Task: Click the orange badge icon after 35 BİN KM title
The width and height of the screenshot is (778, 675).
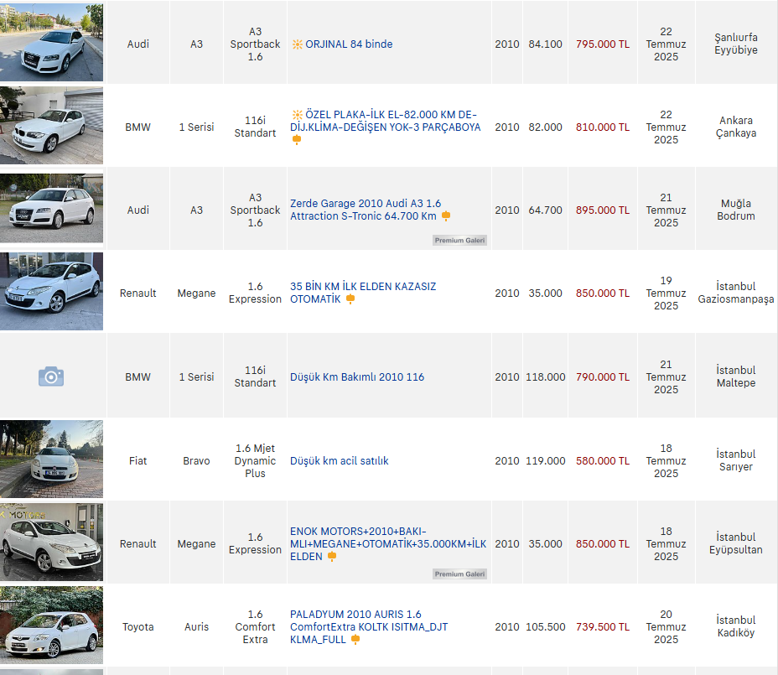Action: [350, 299]
